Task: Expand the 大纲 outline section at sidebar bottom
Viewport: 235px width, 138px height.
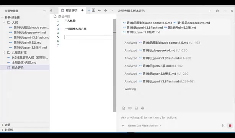Action: tap(2, 125)
